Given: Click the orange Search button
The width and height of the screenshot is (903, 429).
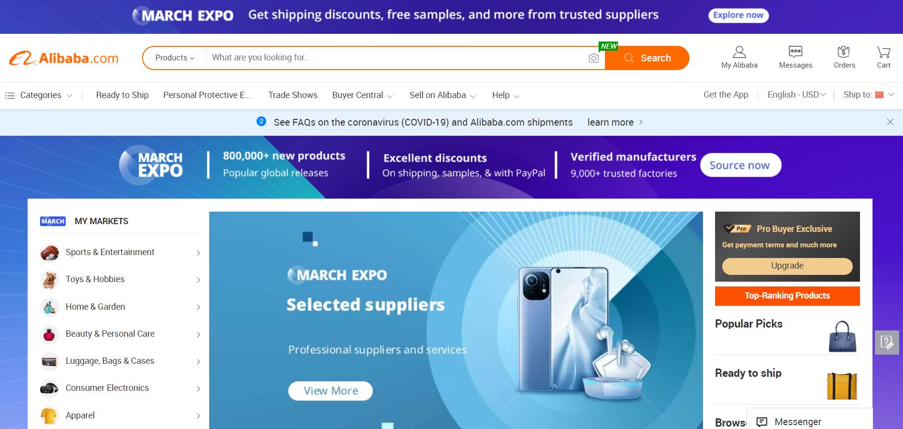Looking at the screenshot, I should [x=647, y=58].
